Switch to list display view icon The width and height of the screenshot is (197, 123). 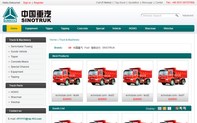[x=160, y=108]
